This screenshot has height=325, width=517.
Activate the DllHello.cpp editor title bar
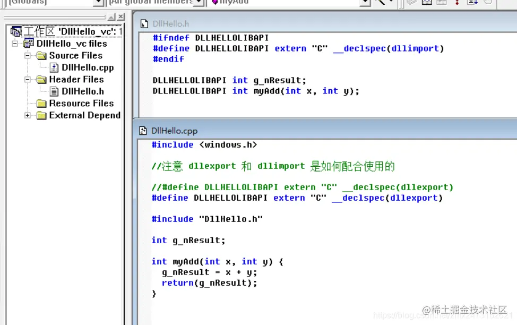[326, 131]
